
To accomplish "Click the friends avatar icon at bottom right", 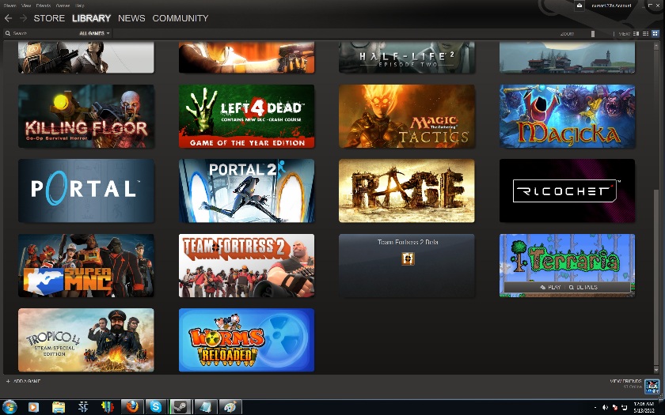I will 652,386.
